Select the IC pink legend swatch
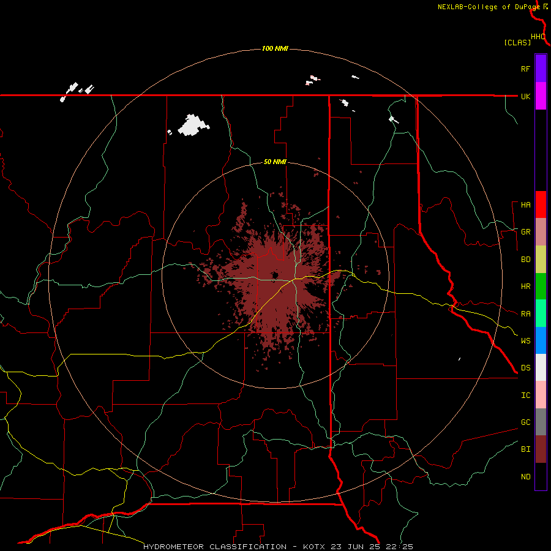Image resolution: width=551 pixels, height=551 pixels. click(541, 395)
